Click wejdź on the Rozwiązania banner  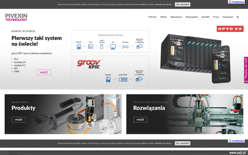(140, 120)
